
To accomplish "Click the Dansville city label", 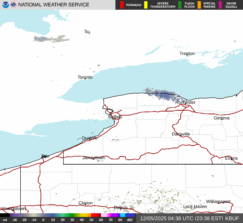I will (x=181, y=134).
